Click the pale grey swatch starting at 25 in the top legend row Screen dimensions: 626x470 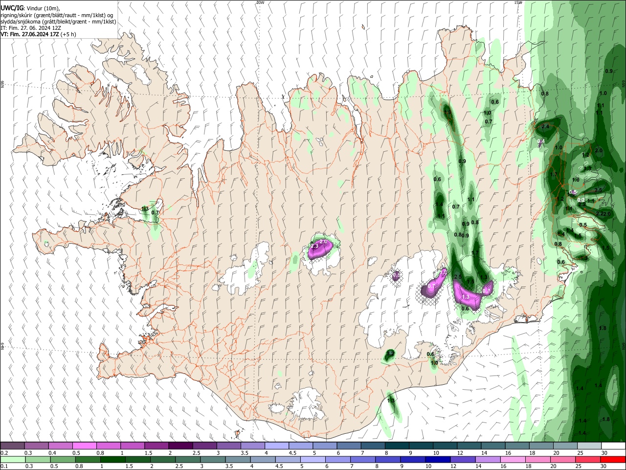click(589, 446)
